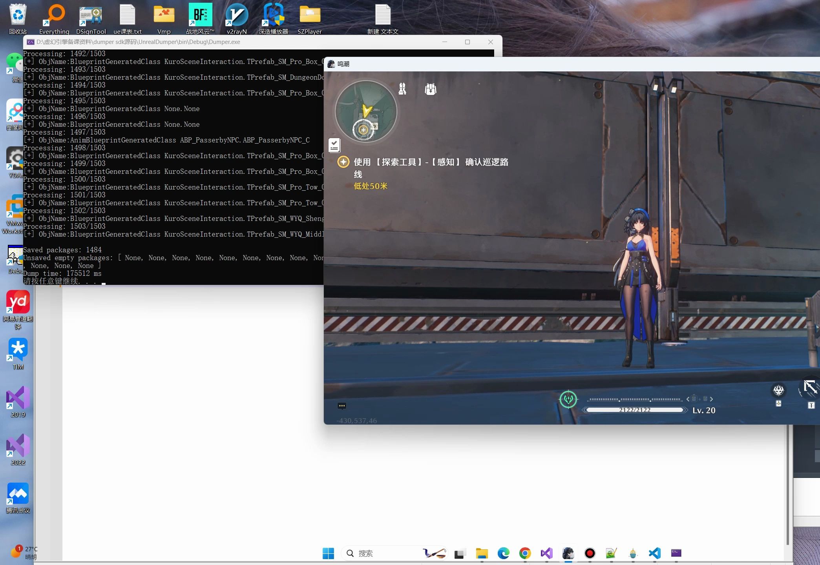
Task: Click the 'Saved packages: 1484' console line
Action: [x=62, y=250]
